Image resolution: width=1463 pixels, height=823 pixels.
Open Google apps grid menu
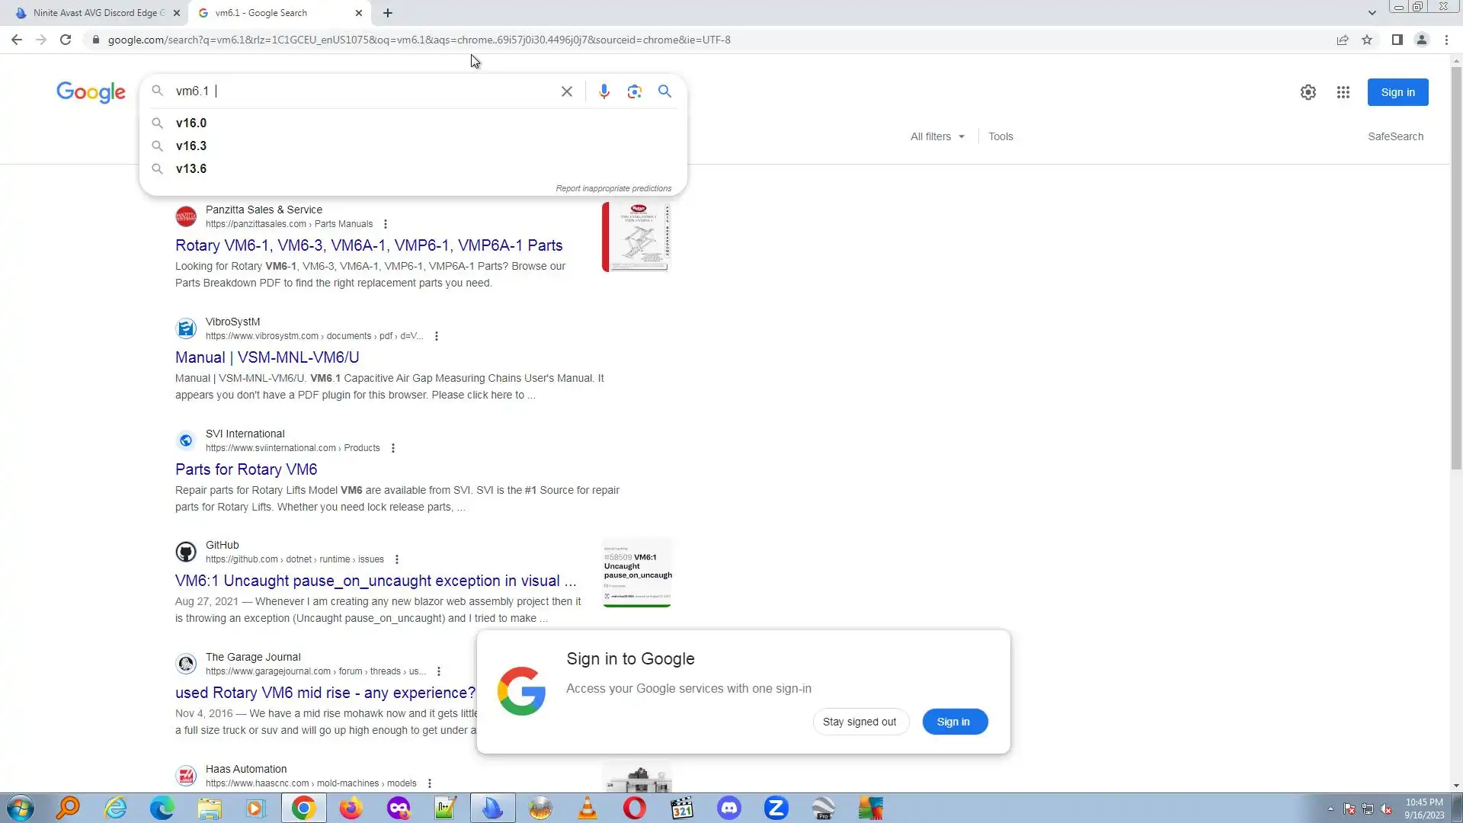click(x=1343, y=92)
